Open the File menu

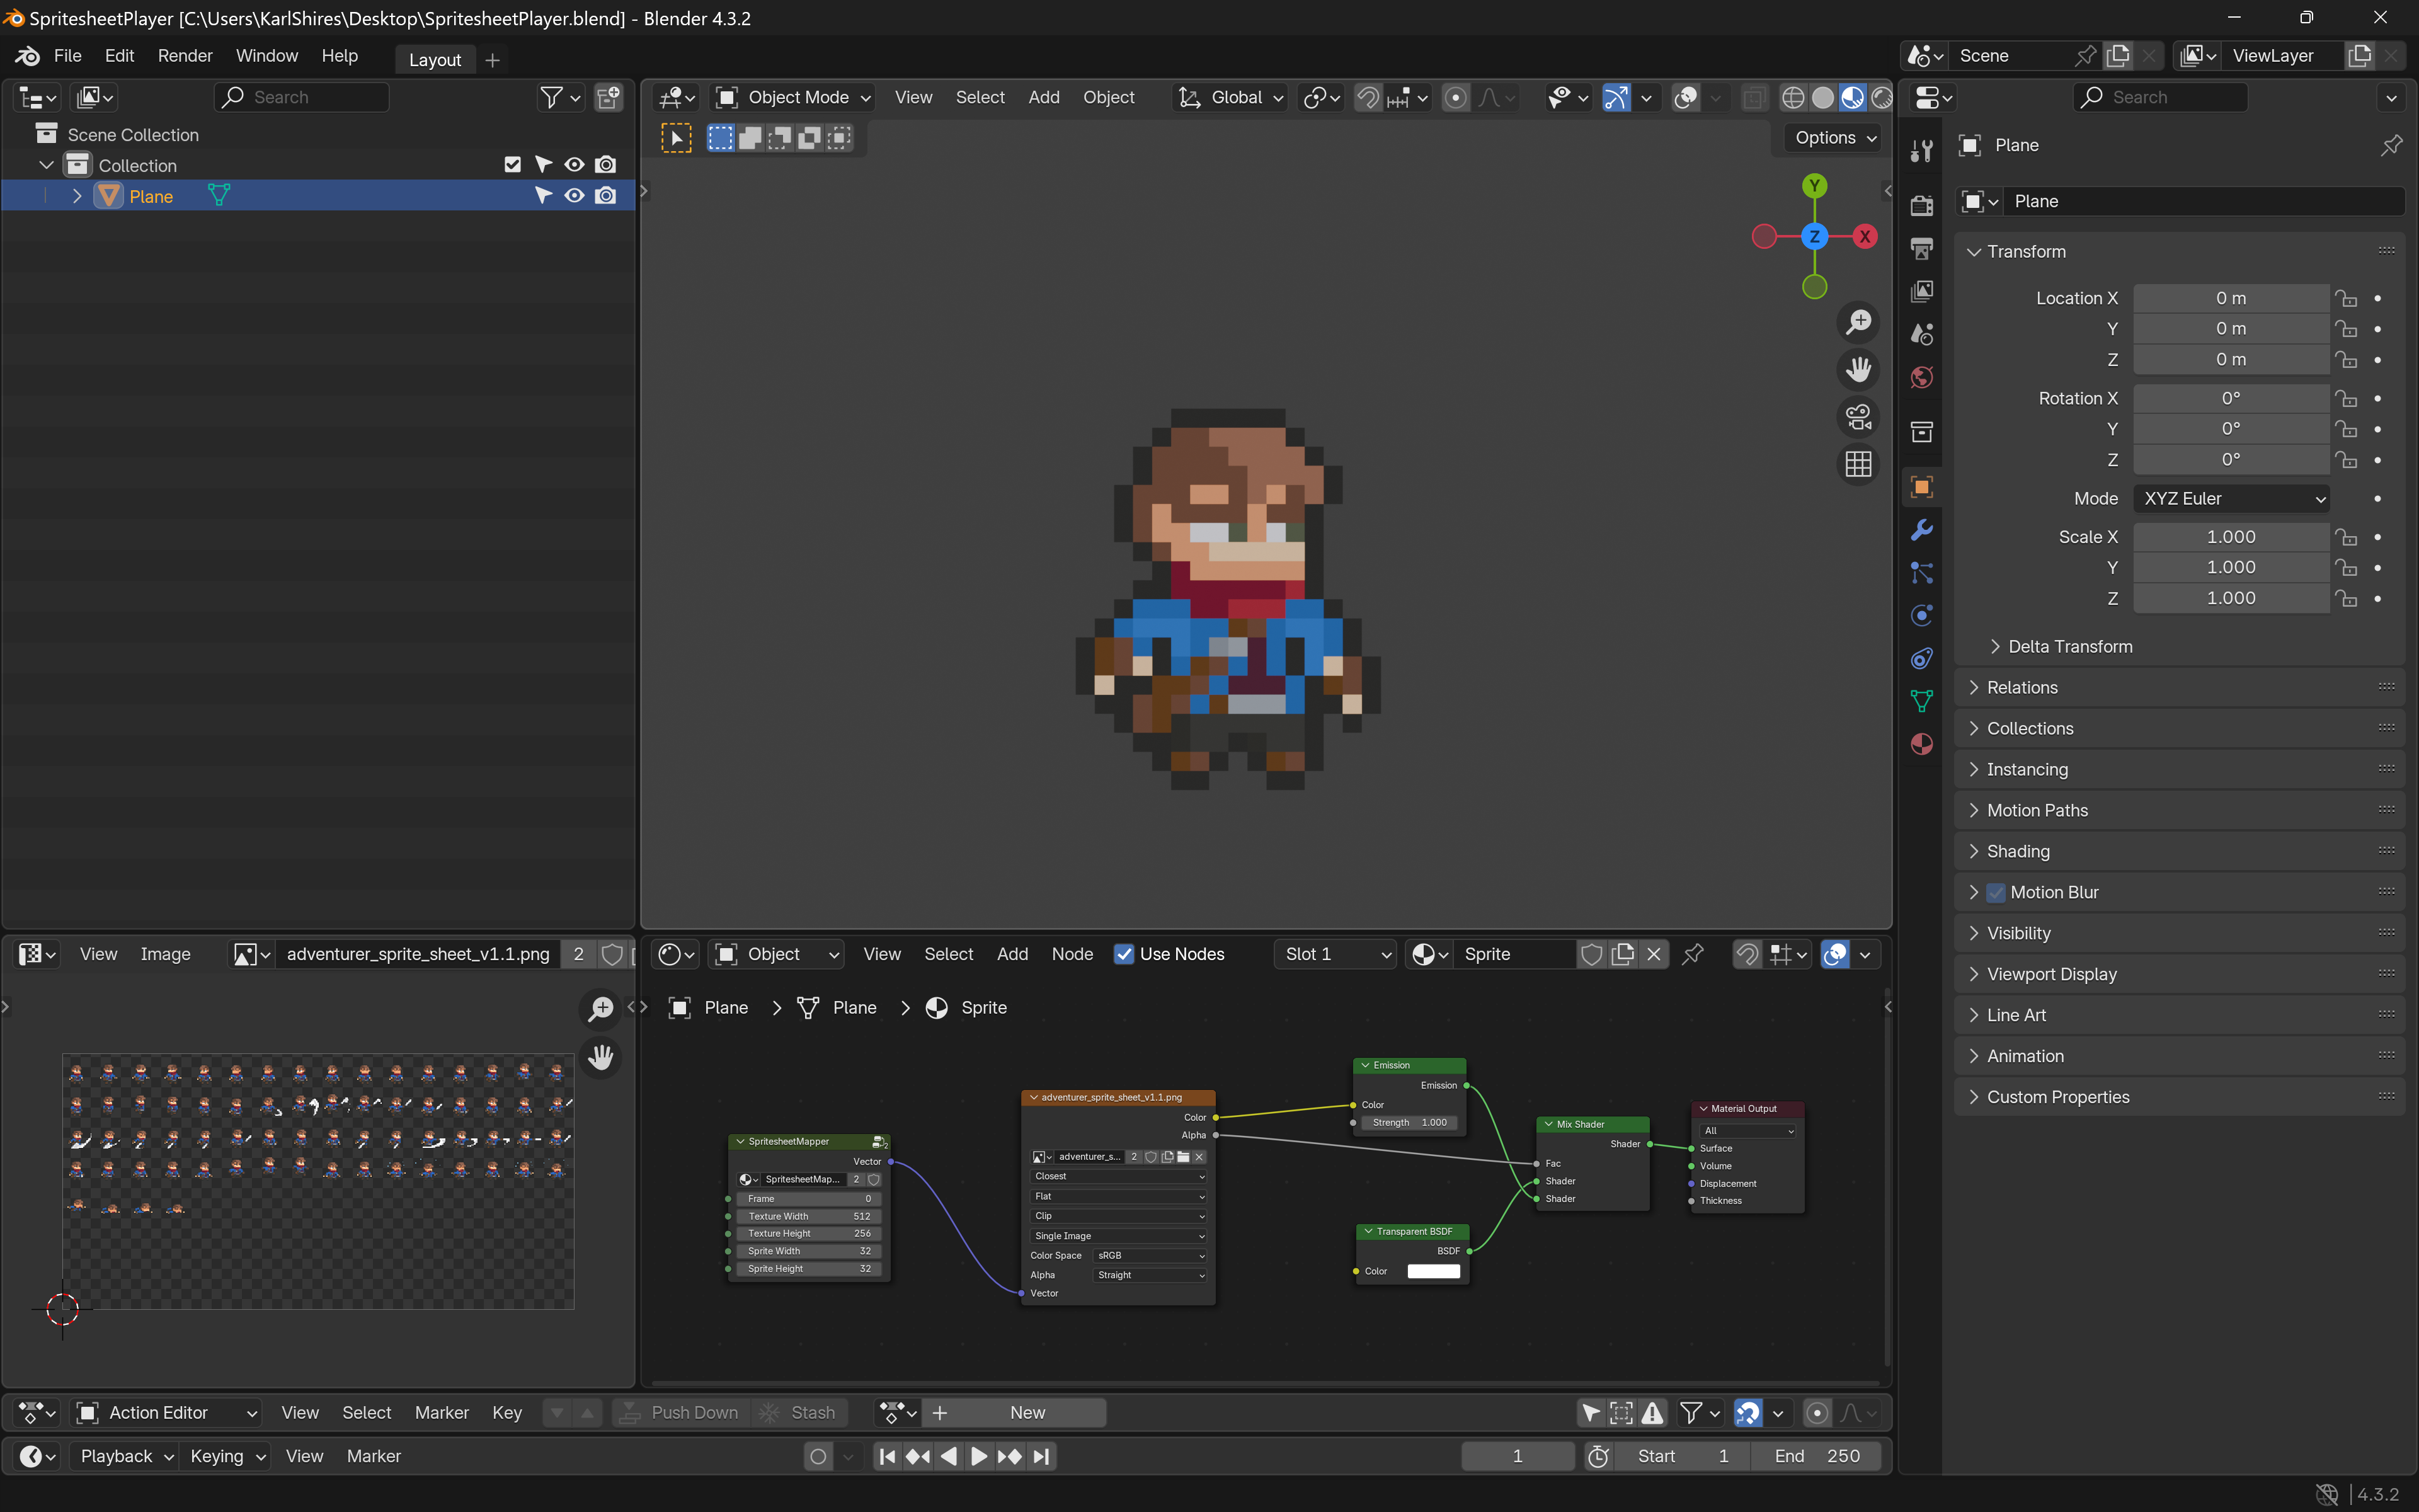tap(67, 56)
